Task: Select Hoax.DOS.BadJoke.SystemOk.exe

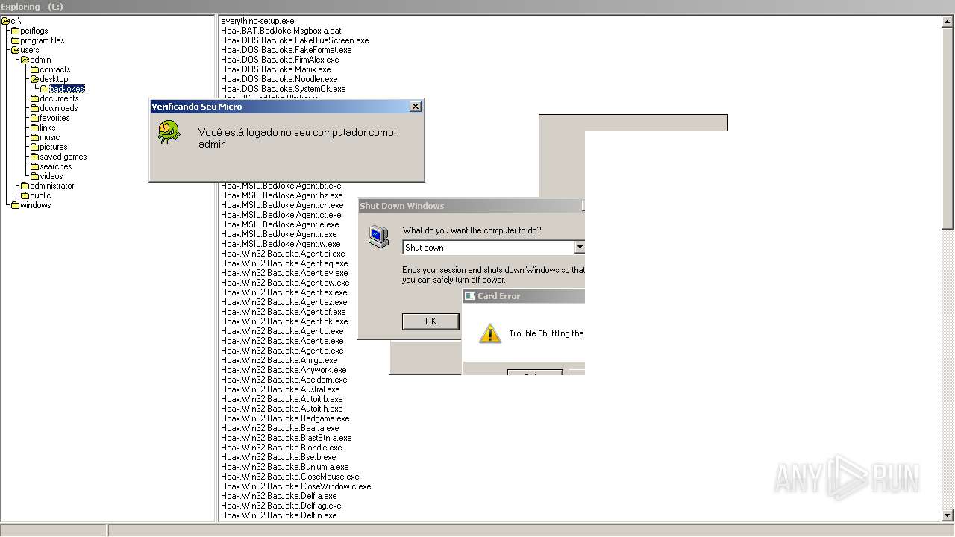Action: click(284, 89)
